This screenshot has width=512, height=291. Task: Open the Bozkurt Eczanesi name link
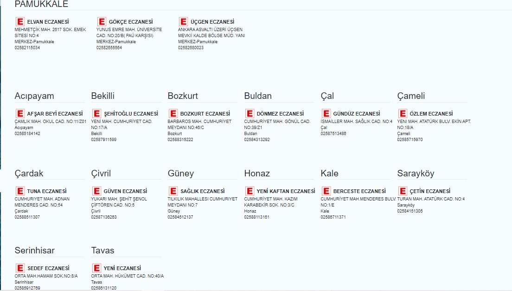[205, 114]
